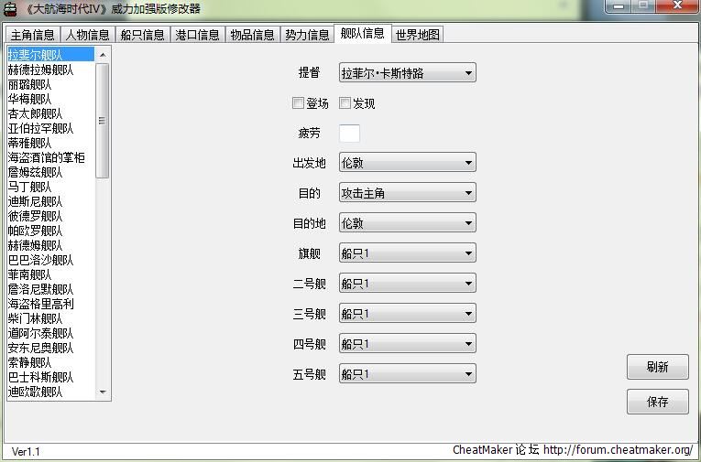This screenshot has width=701, height=462.
Task: Minimize the trainer window
Action: [619, 5]
